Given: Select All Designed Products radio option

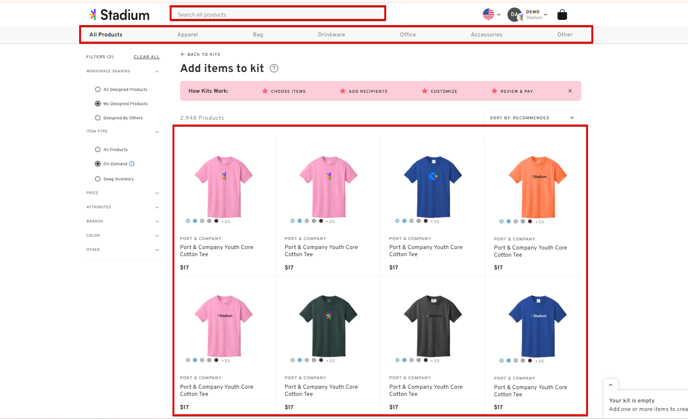Looking at the screenshot, I should (x=98, y=89).
